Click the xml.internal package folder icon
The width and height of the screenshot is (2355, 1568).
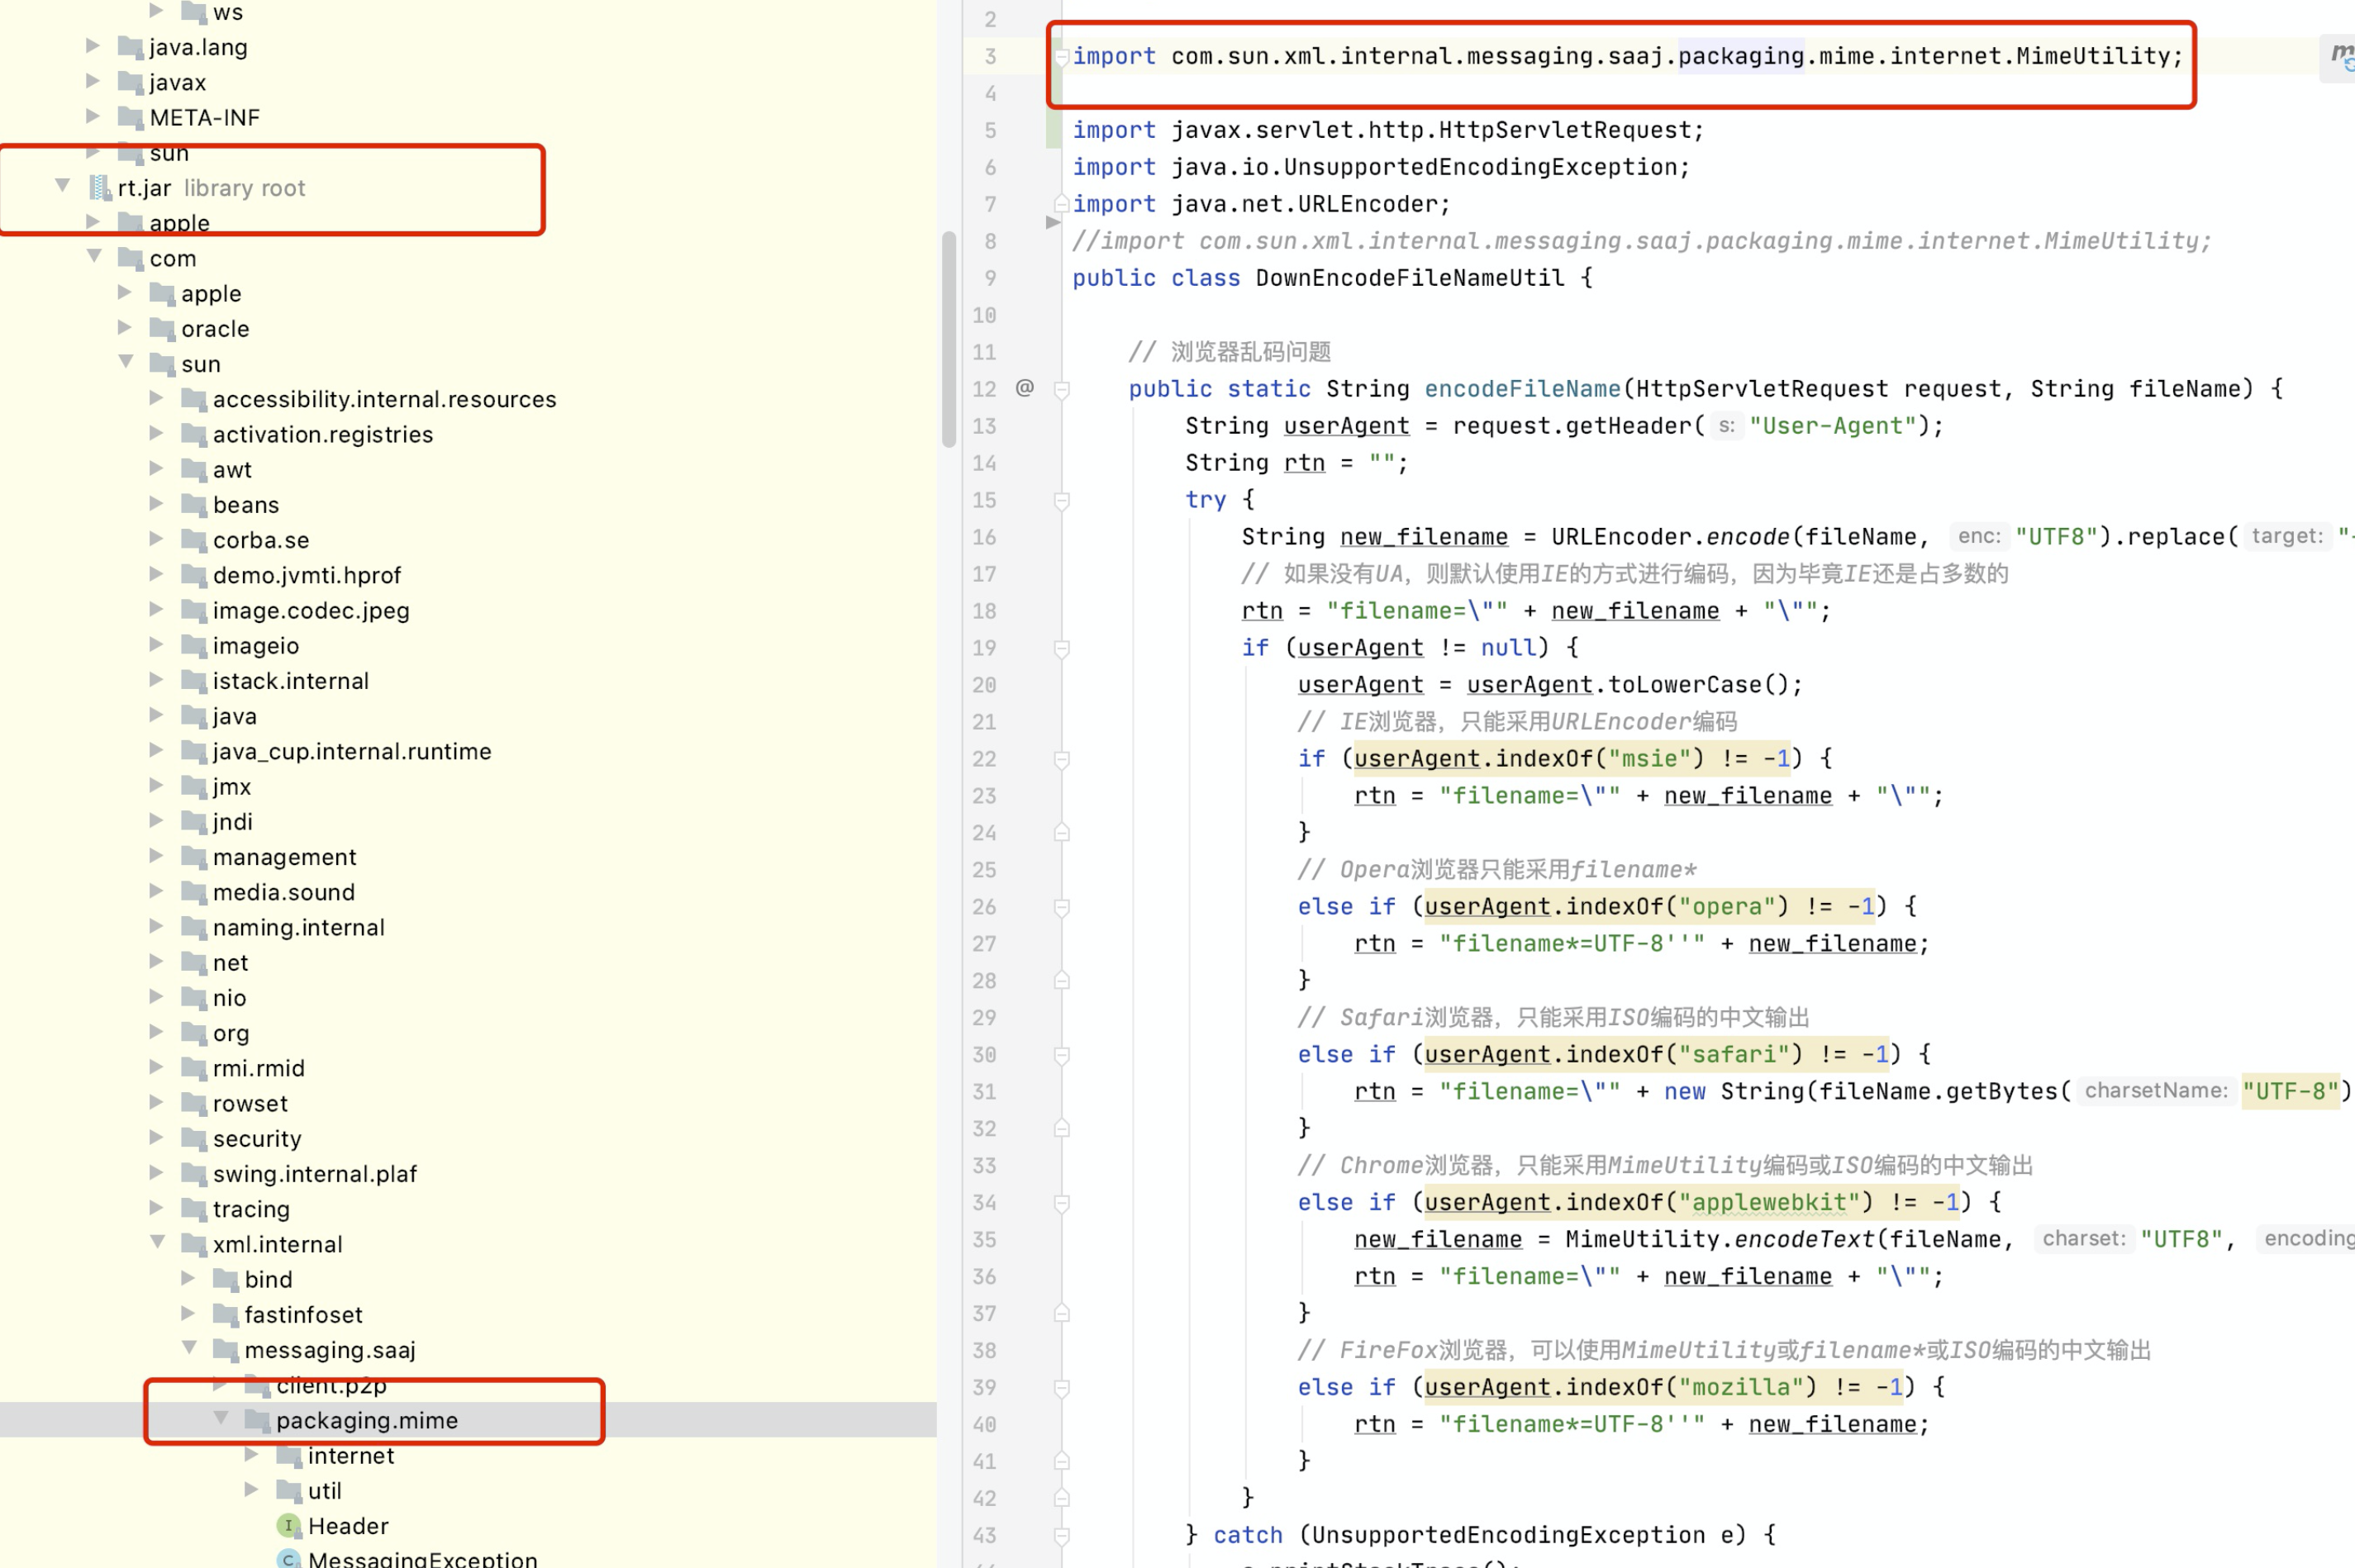[x=194, y=1244]
